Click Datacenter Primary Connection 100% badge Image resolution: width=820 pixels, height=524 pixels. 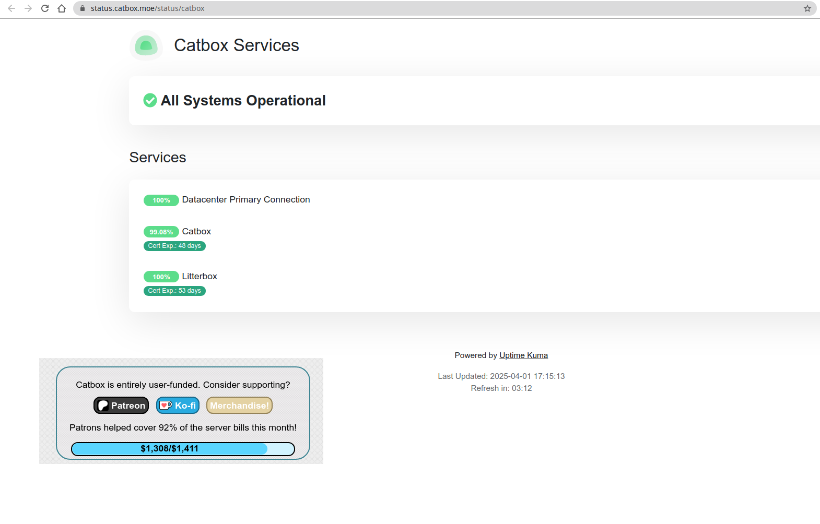coord(161,200)
